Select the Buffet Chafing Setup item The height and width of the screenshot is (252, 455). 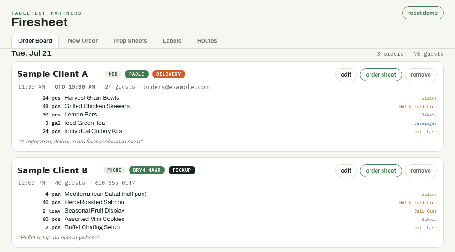(x=92, y=228)
